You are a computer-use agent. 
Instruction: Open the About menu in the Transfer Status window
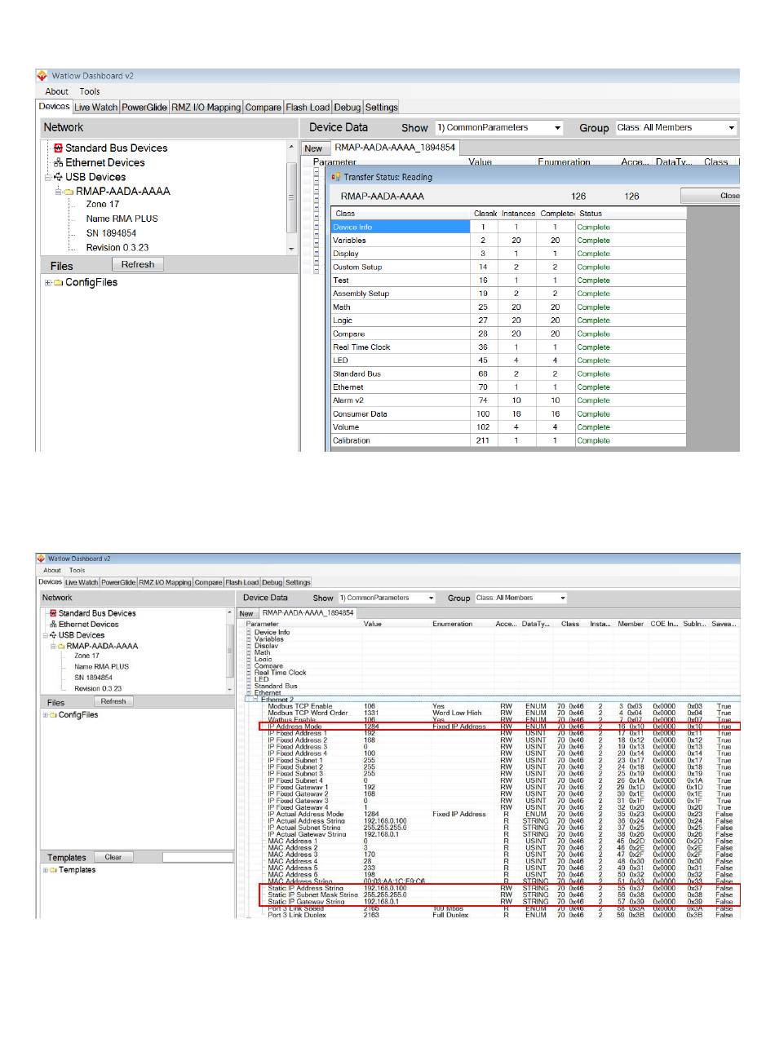click(57, 91)
